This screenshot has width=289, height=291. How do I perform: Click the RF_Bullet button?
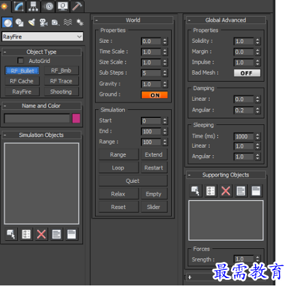(22, 70)
